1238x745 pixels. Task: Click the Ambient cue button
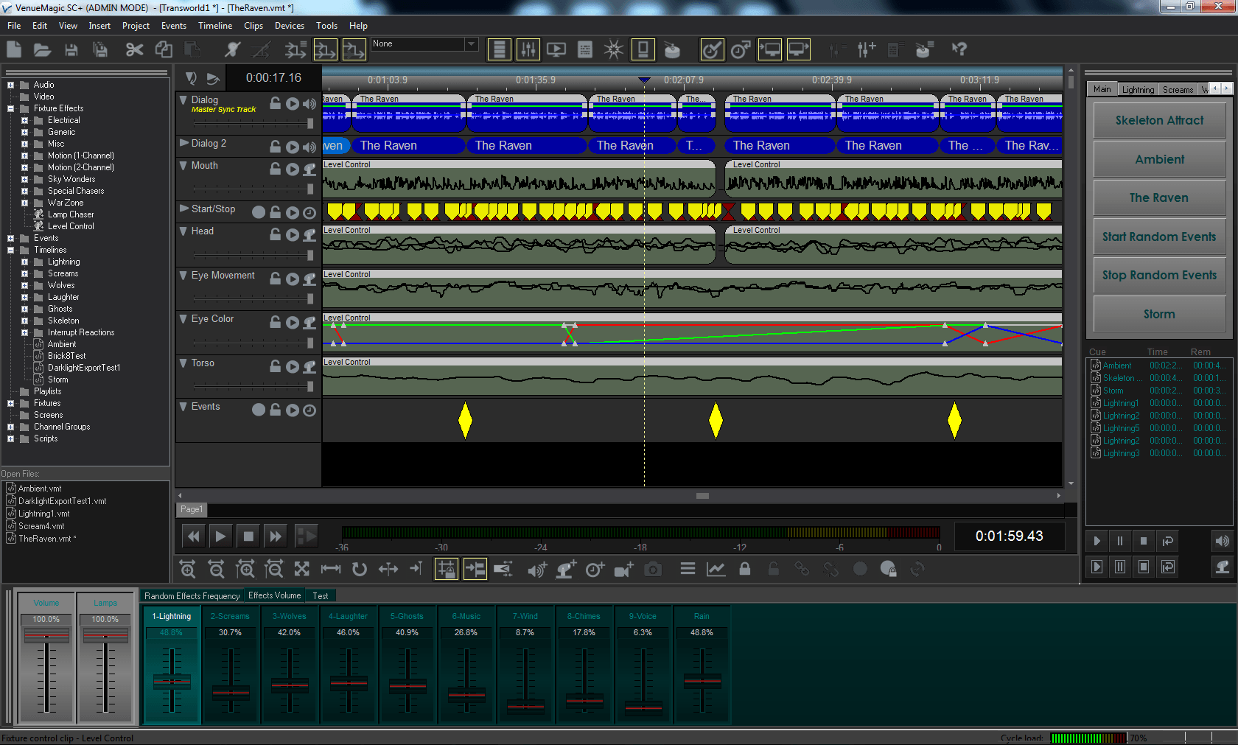(1159, 159)
